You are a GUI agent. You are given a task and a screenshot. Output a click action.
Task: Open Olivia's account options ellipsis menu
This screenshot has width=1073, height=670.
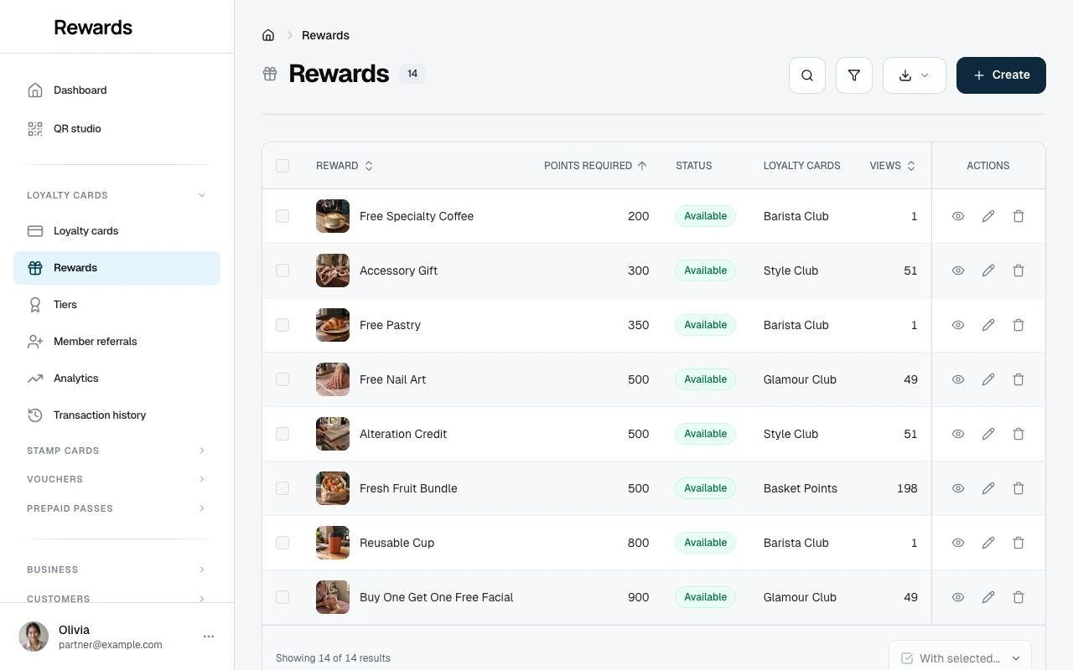coord(209,636)
